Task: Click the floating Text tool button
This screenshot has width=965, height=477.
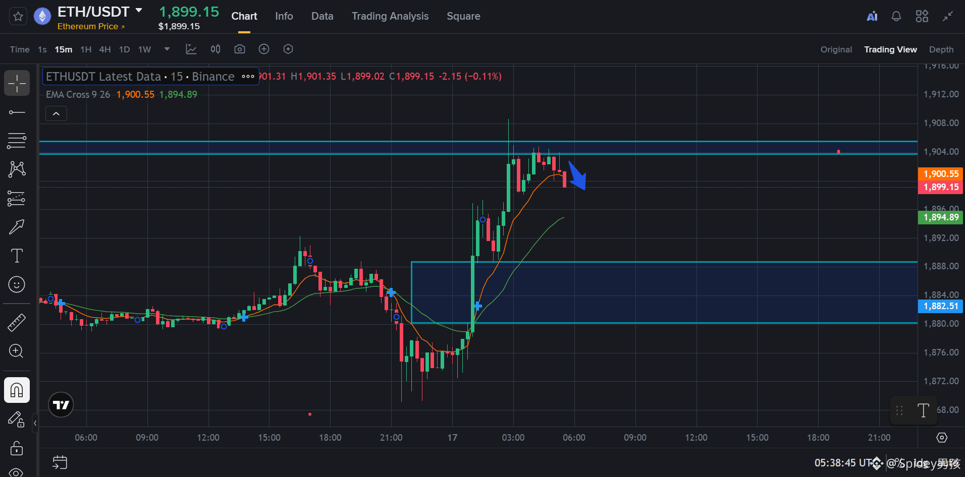Action: click(924, 410)
